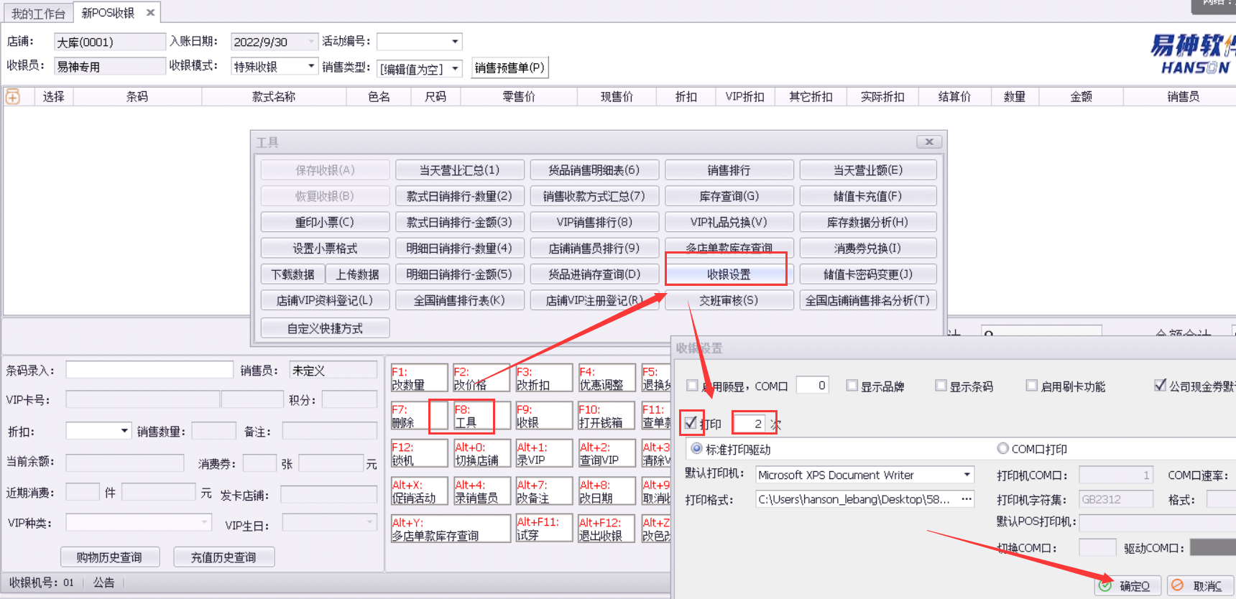The height and width of the screenshot is (599, 1236).
Task: Click the 条码录入 barcode input field
Action: tap(149, 370)
